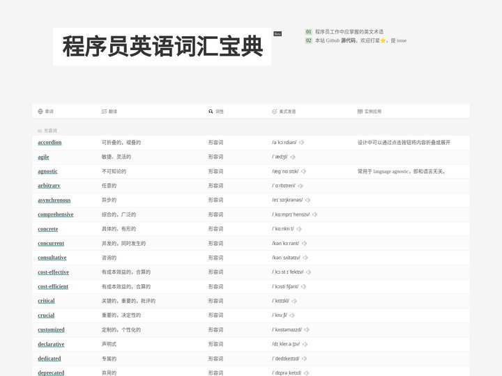This screenshot has width=502, height=376.
Task: Open the agile word link
Action: pyautogui.click(x=43, y=157)
